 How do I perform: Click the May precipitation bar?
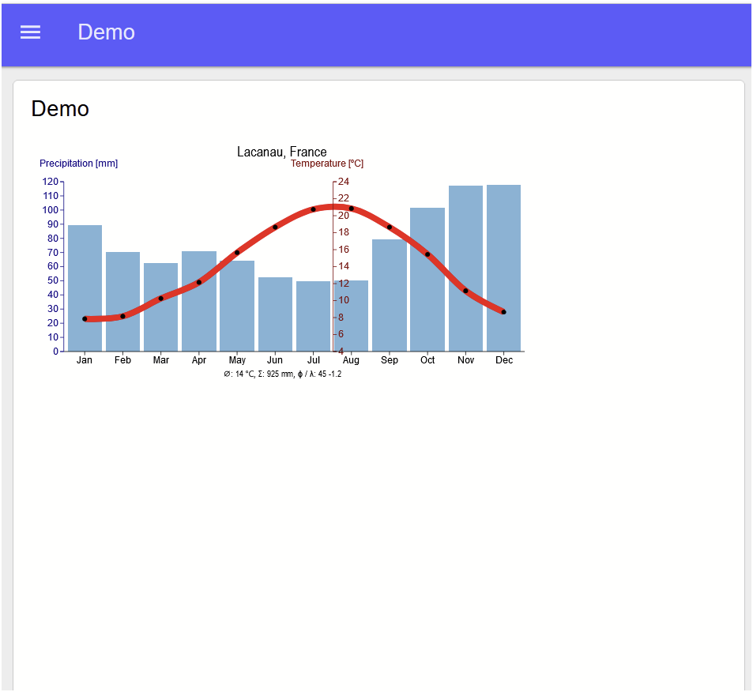[237, 306]
